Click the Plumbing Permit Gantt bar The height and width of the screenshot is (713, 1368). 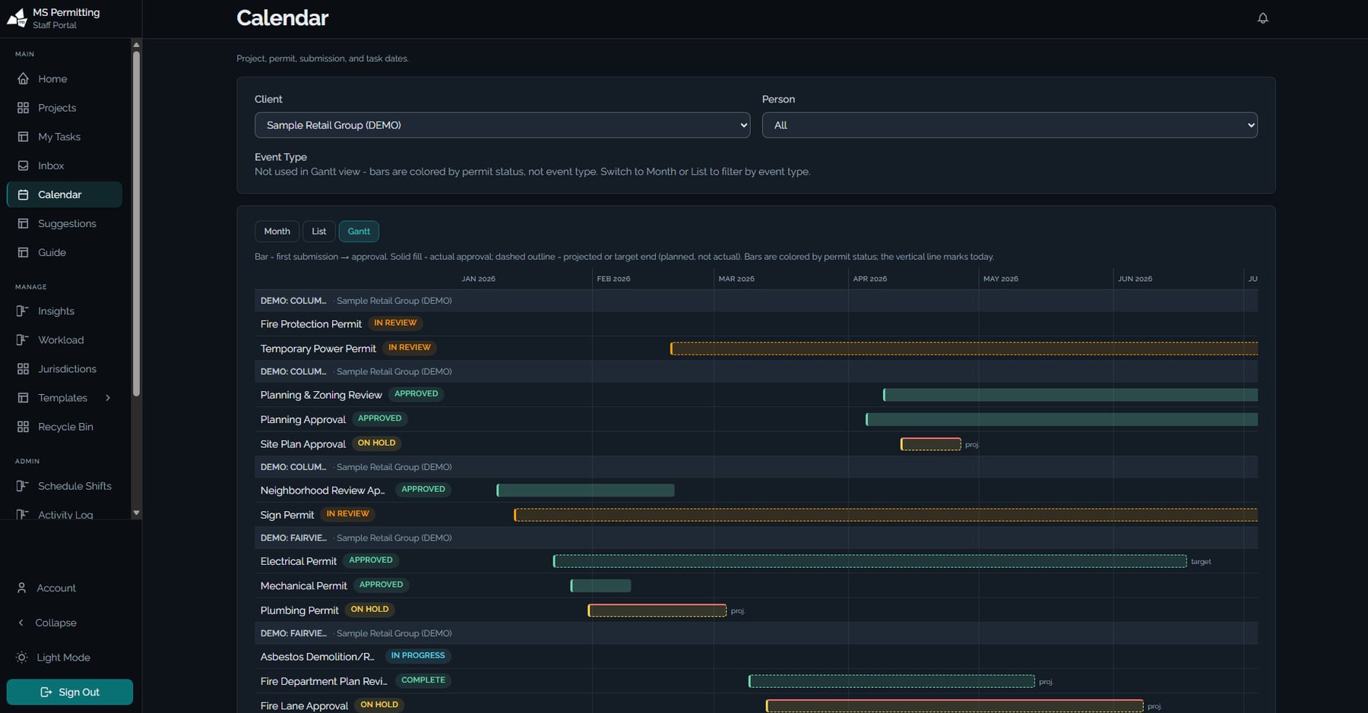coord(657,610)
